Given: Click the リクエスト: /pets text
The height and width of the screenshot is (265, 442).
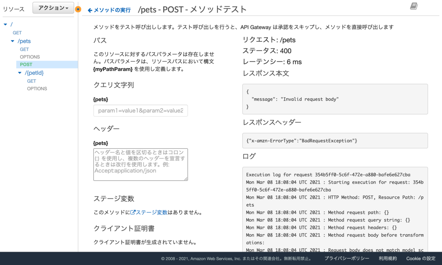Looking at the screenshot, I should pos(269,40).
